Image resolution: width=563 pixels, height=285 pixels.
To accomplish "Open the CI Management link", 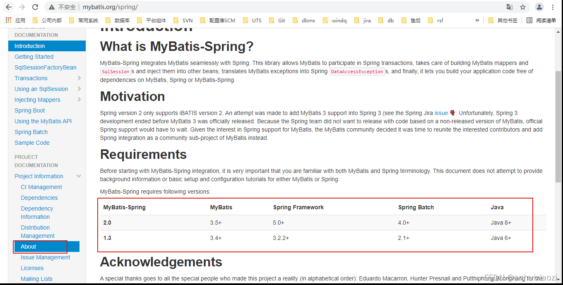I will pos(41,187).
